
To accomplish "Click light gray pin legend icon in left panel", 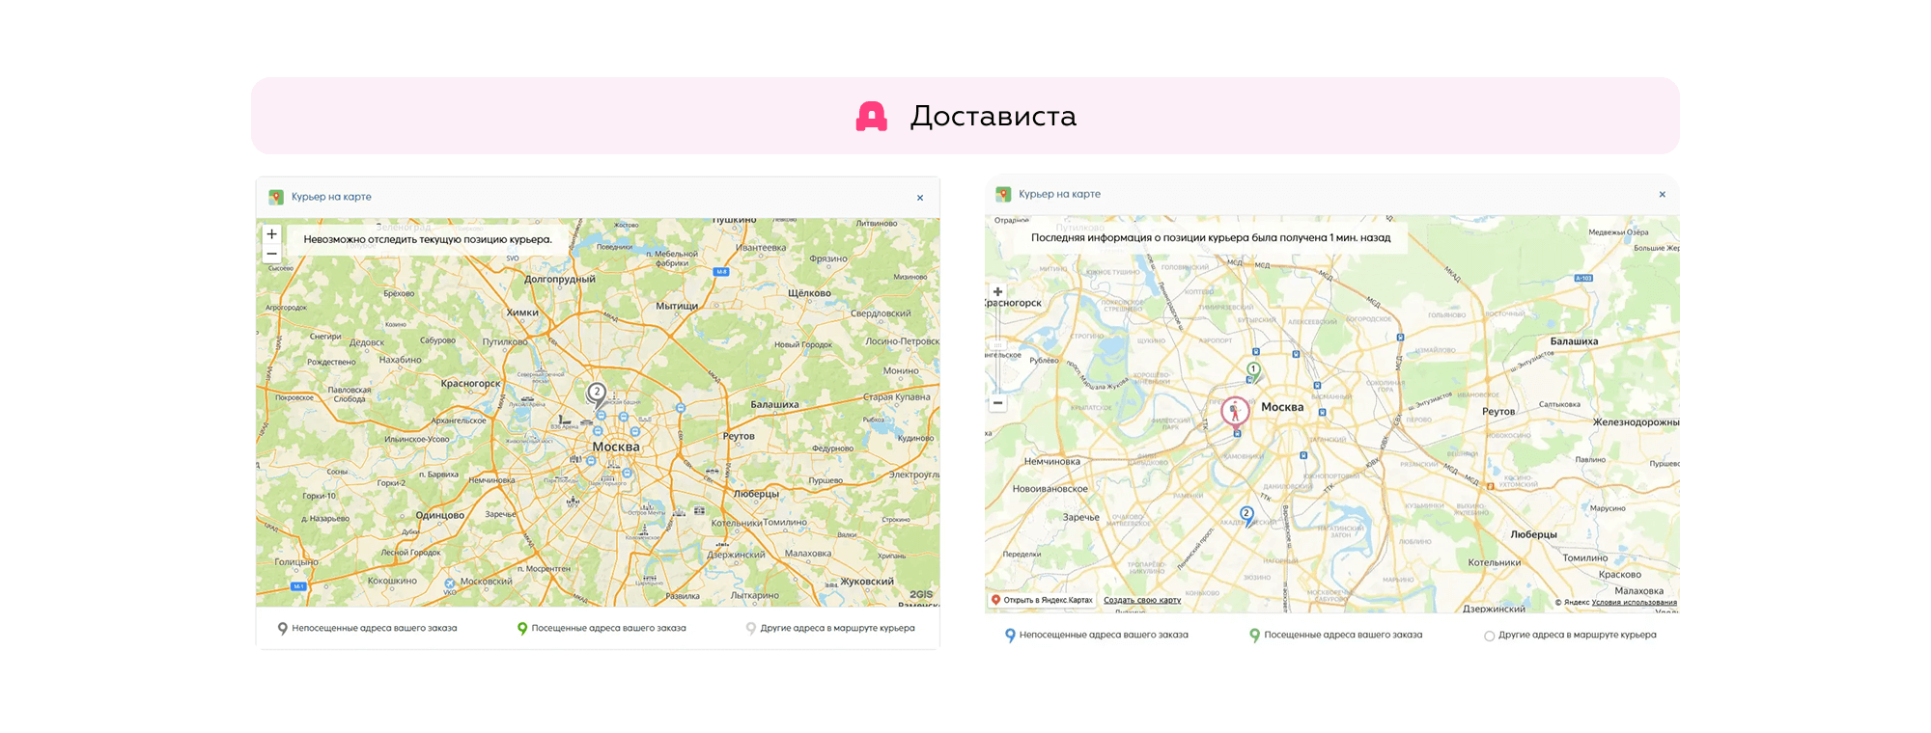I will [x=751, y=629].
